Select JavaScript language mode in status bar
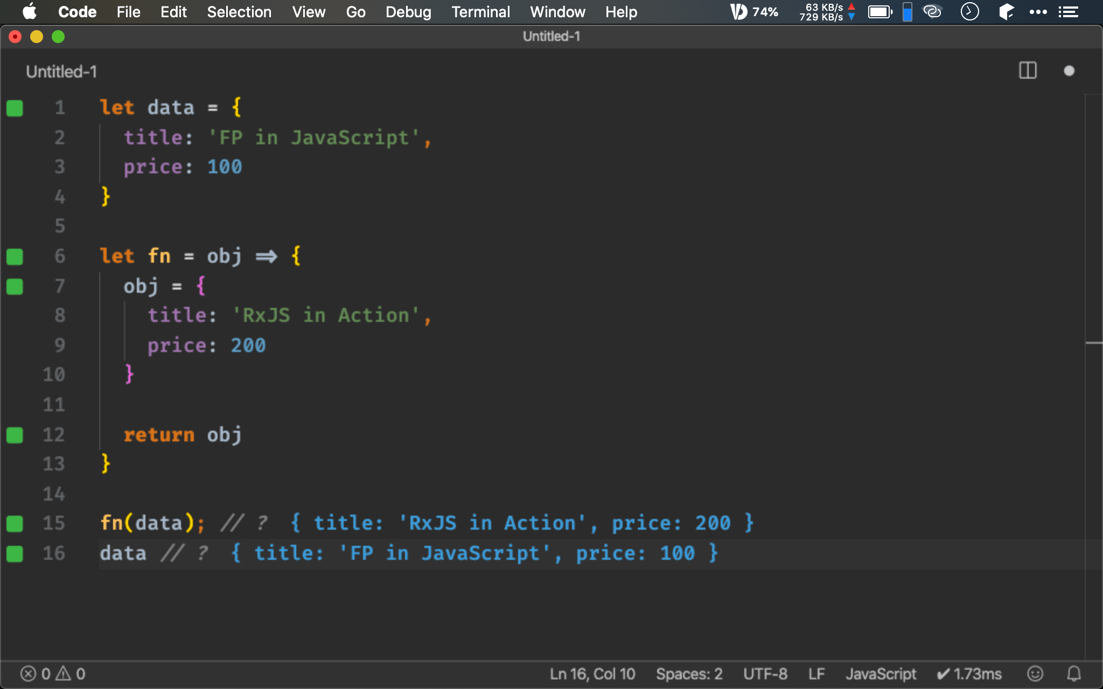The image size is (1103, 689). [881, 673]
